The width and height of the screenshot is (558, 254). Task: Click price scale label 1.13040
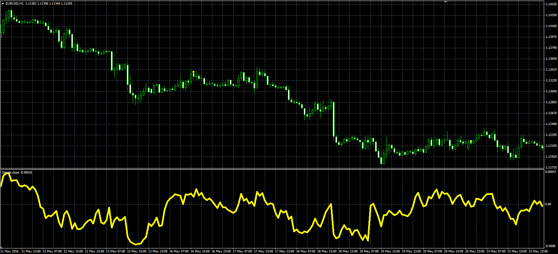[551, 91]
